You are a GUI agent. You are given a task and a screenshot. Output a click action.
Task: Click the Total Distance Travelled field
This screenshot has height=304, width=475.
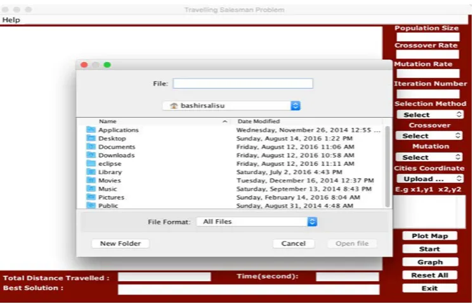click(x=164, y=277)
